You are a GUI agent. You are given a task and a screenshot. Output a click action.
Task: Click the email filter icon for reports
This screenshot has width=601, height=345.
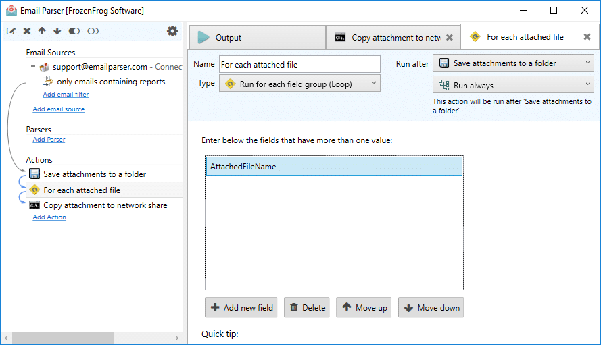pyautogui.click(x=48, y=81)
